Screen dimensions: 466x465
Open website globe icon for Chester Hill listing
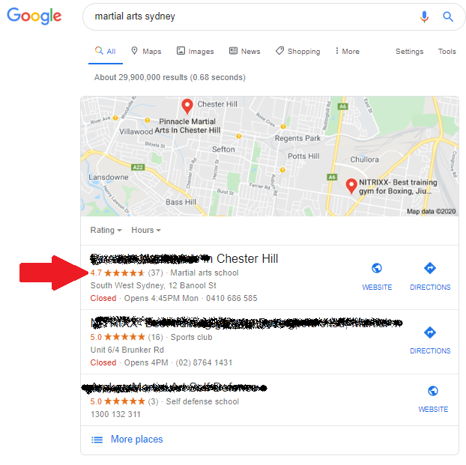[x=377, y=268]
